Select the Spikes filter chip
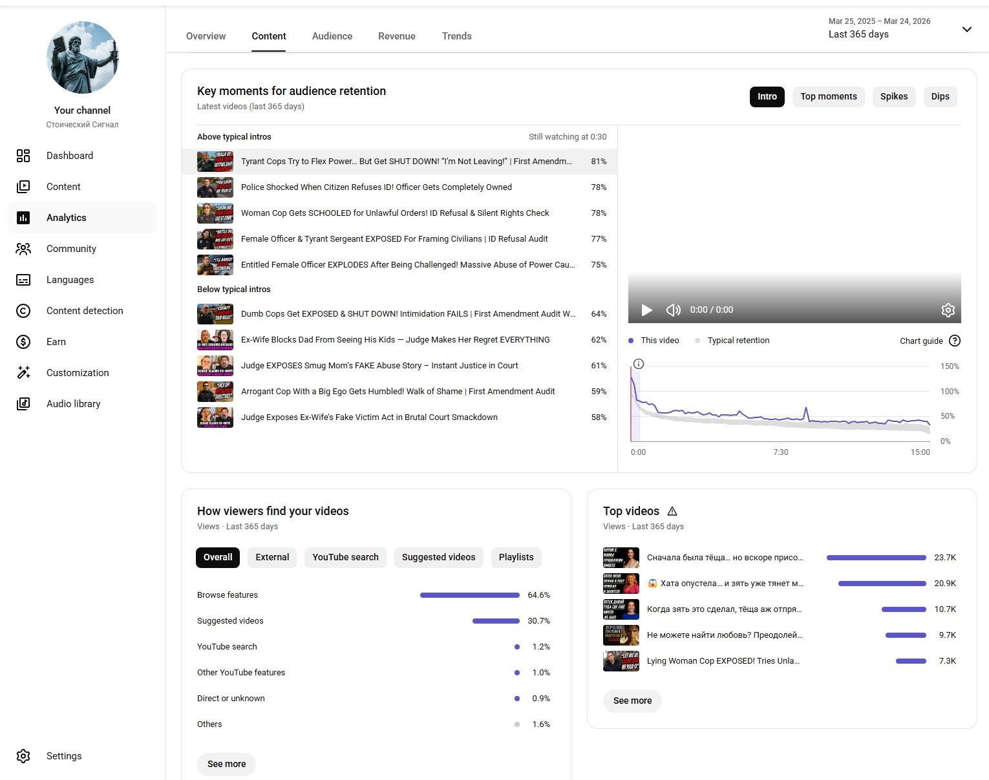Screen dimensions: 989x780 pyautogui.click(x=893, y=97)
